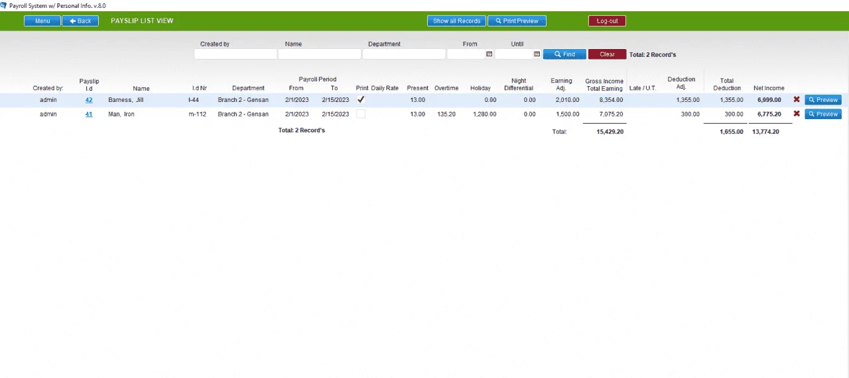
Task: Preview payslip for Man, Iron
Action: (823, 114)
